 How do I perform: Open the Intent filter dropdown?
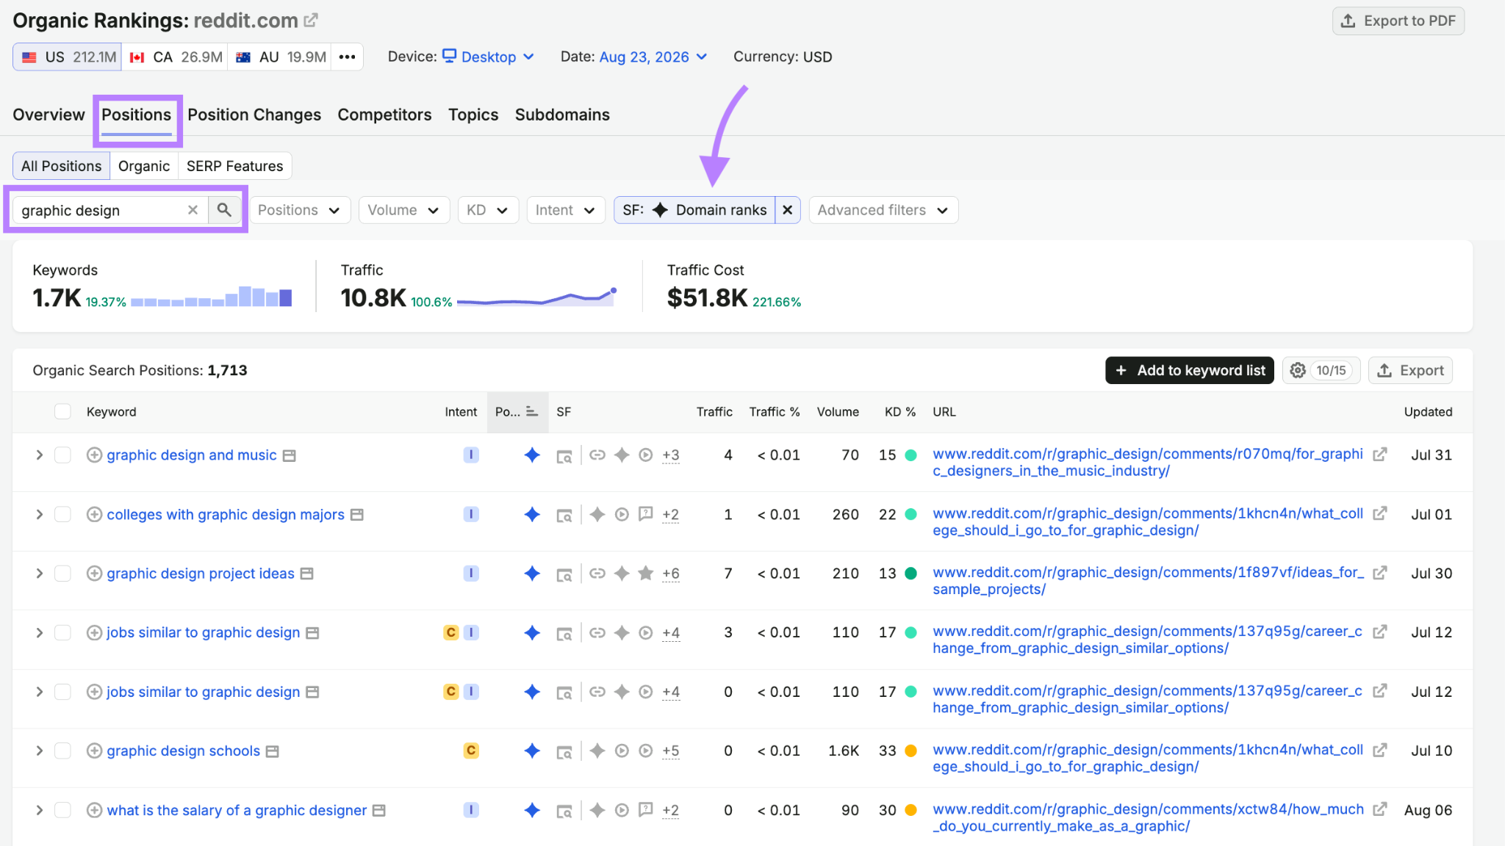[x=565, y=210]
